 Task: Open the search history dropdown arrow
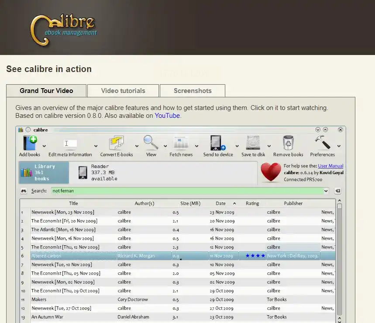pyautogui.click(x=326, y=191)
